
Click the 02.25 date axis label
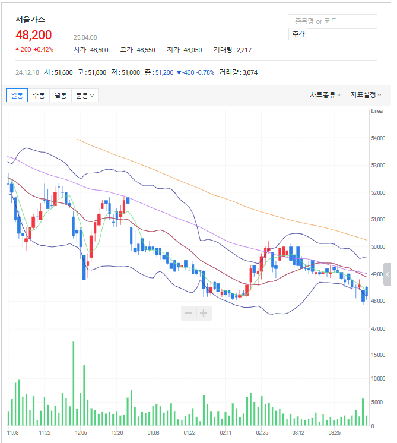(x=262, y=432)
